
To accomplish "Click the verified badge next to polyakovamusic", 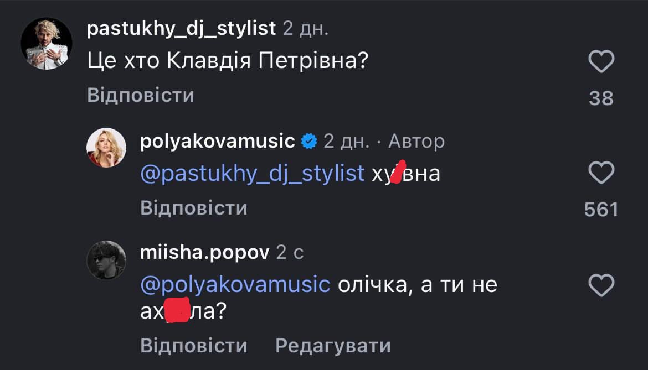I will tap(308, 142).
